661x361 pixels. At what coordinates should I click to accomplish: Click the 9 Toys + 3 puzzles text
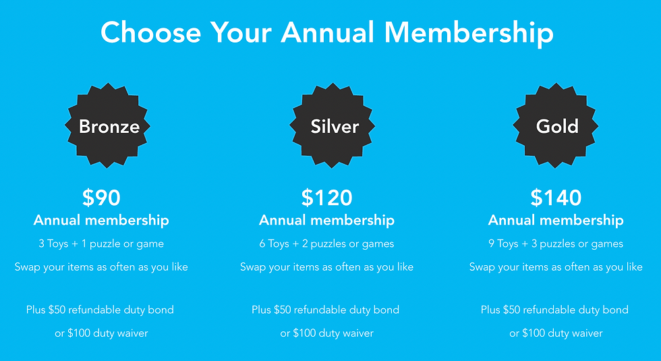coord(556,244)
